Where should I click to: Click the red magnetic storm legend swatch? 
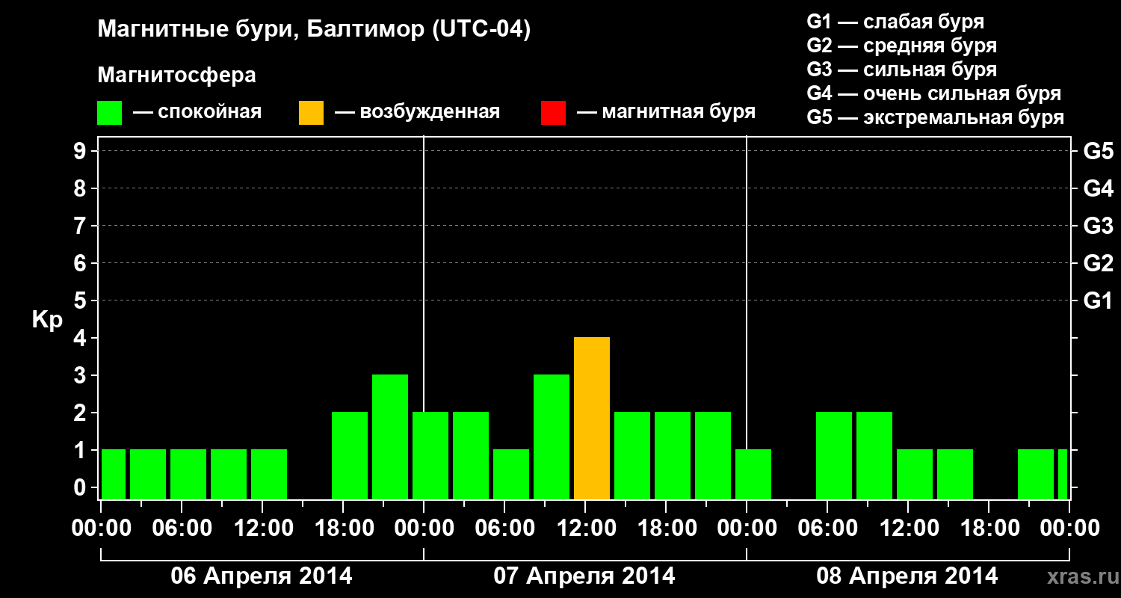tap(553, 113)
